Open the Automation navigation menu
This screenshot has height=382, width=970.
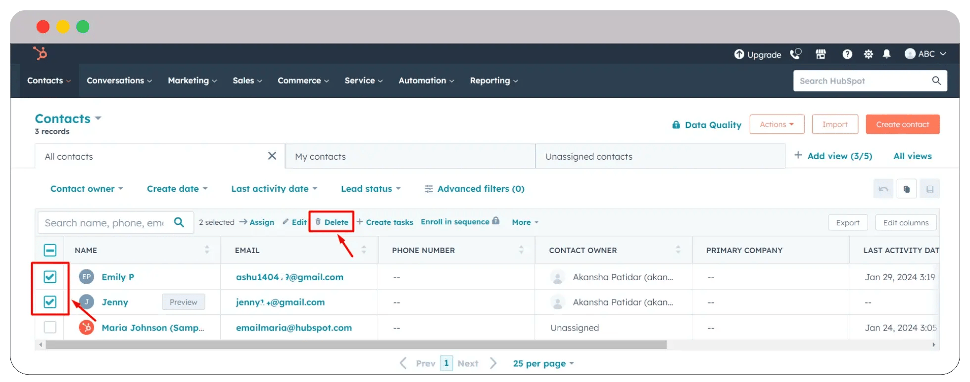[426, 81]
